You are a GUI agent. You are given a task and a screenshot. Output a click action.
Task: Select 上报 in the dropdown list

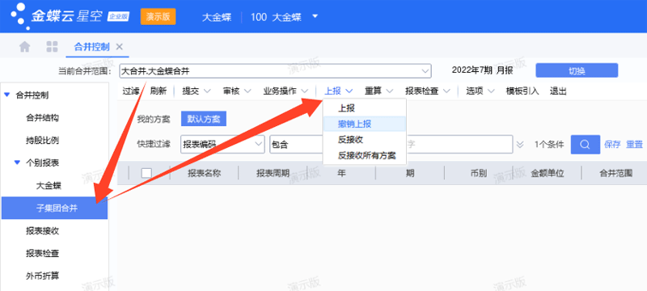pos(347,108)
